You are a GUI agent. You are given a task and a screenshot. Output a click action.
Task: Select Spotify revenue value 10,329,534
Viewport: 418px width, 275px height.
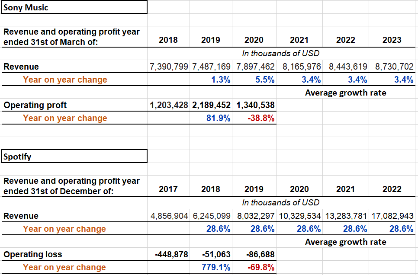coord(299,216)
